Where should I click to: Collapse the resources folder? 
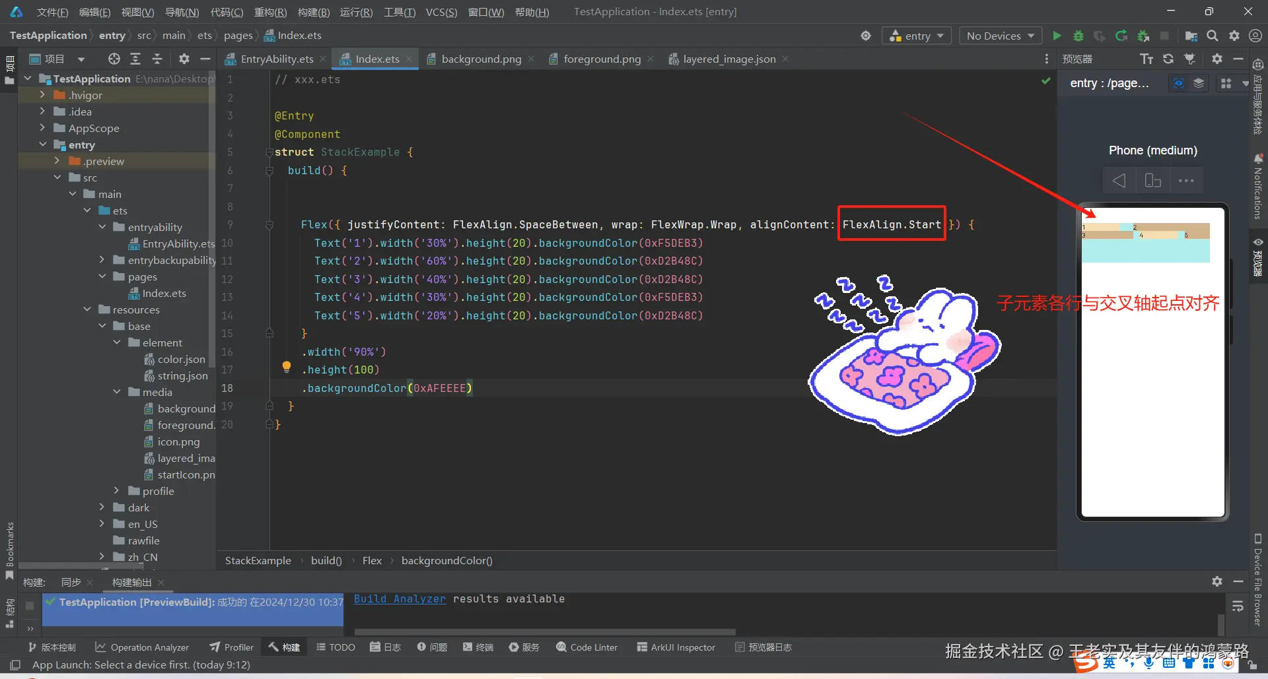point(87,309)
